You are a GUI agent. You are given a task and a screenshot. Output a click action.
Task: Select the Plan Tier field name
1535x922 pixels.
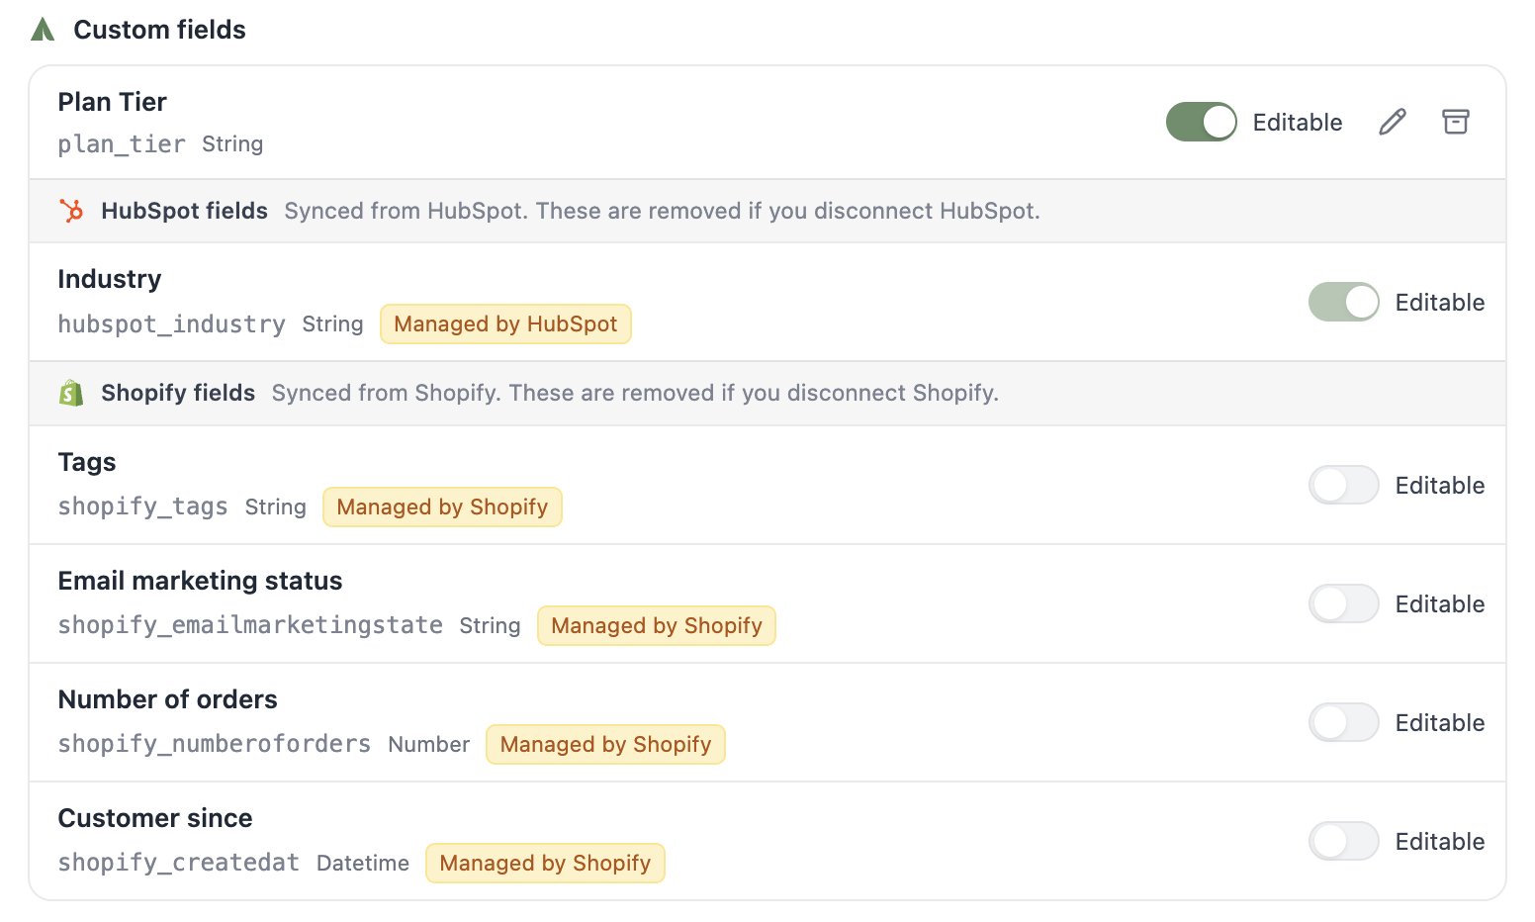click(x=112, y=102)
